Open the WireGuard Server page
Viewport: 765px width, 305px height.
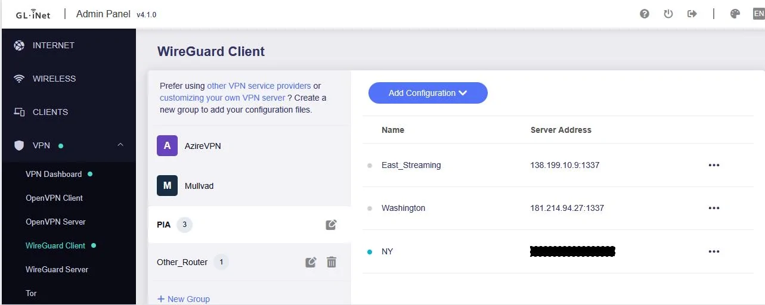point(57,269)
